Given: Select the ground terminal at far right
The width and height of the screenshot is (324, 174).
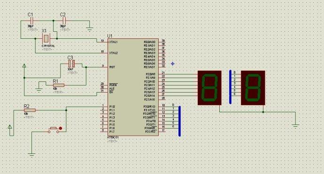Looking at the screenshot, I should (296, 126).
